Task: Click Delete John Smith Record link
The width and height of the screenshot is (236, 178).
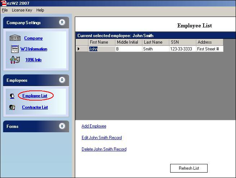Action: 104,149
